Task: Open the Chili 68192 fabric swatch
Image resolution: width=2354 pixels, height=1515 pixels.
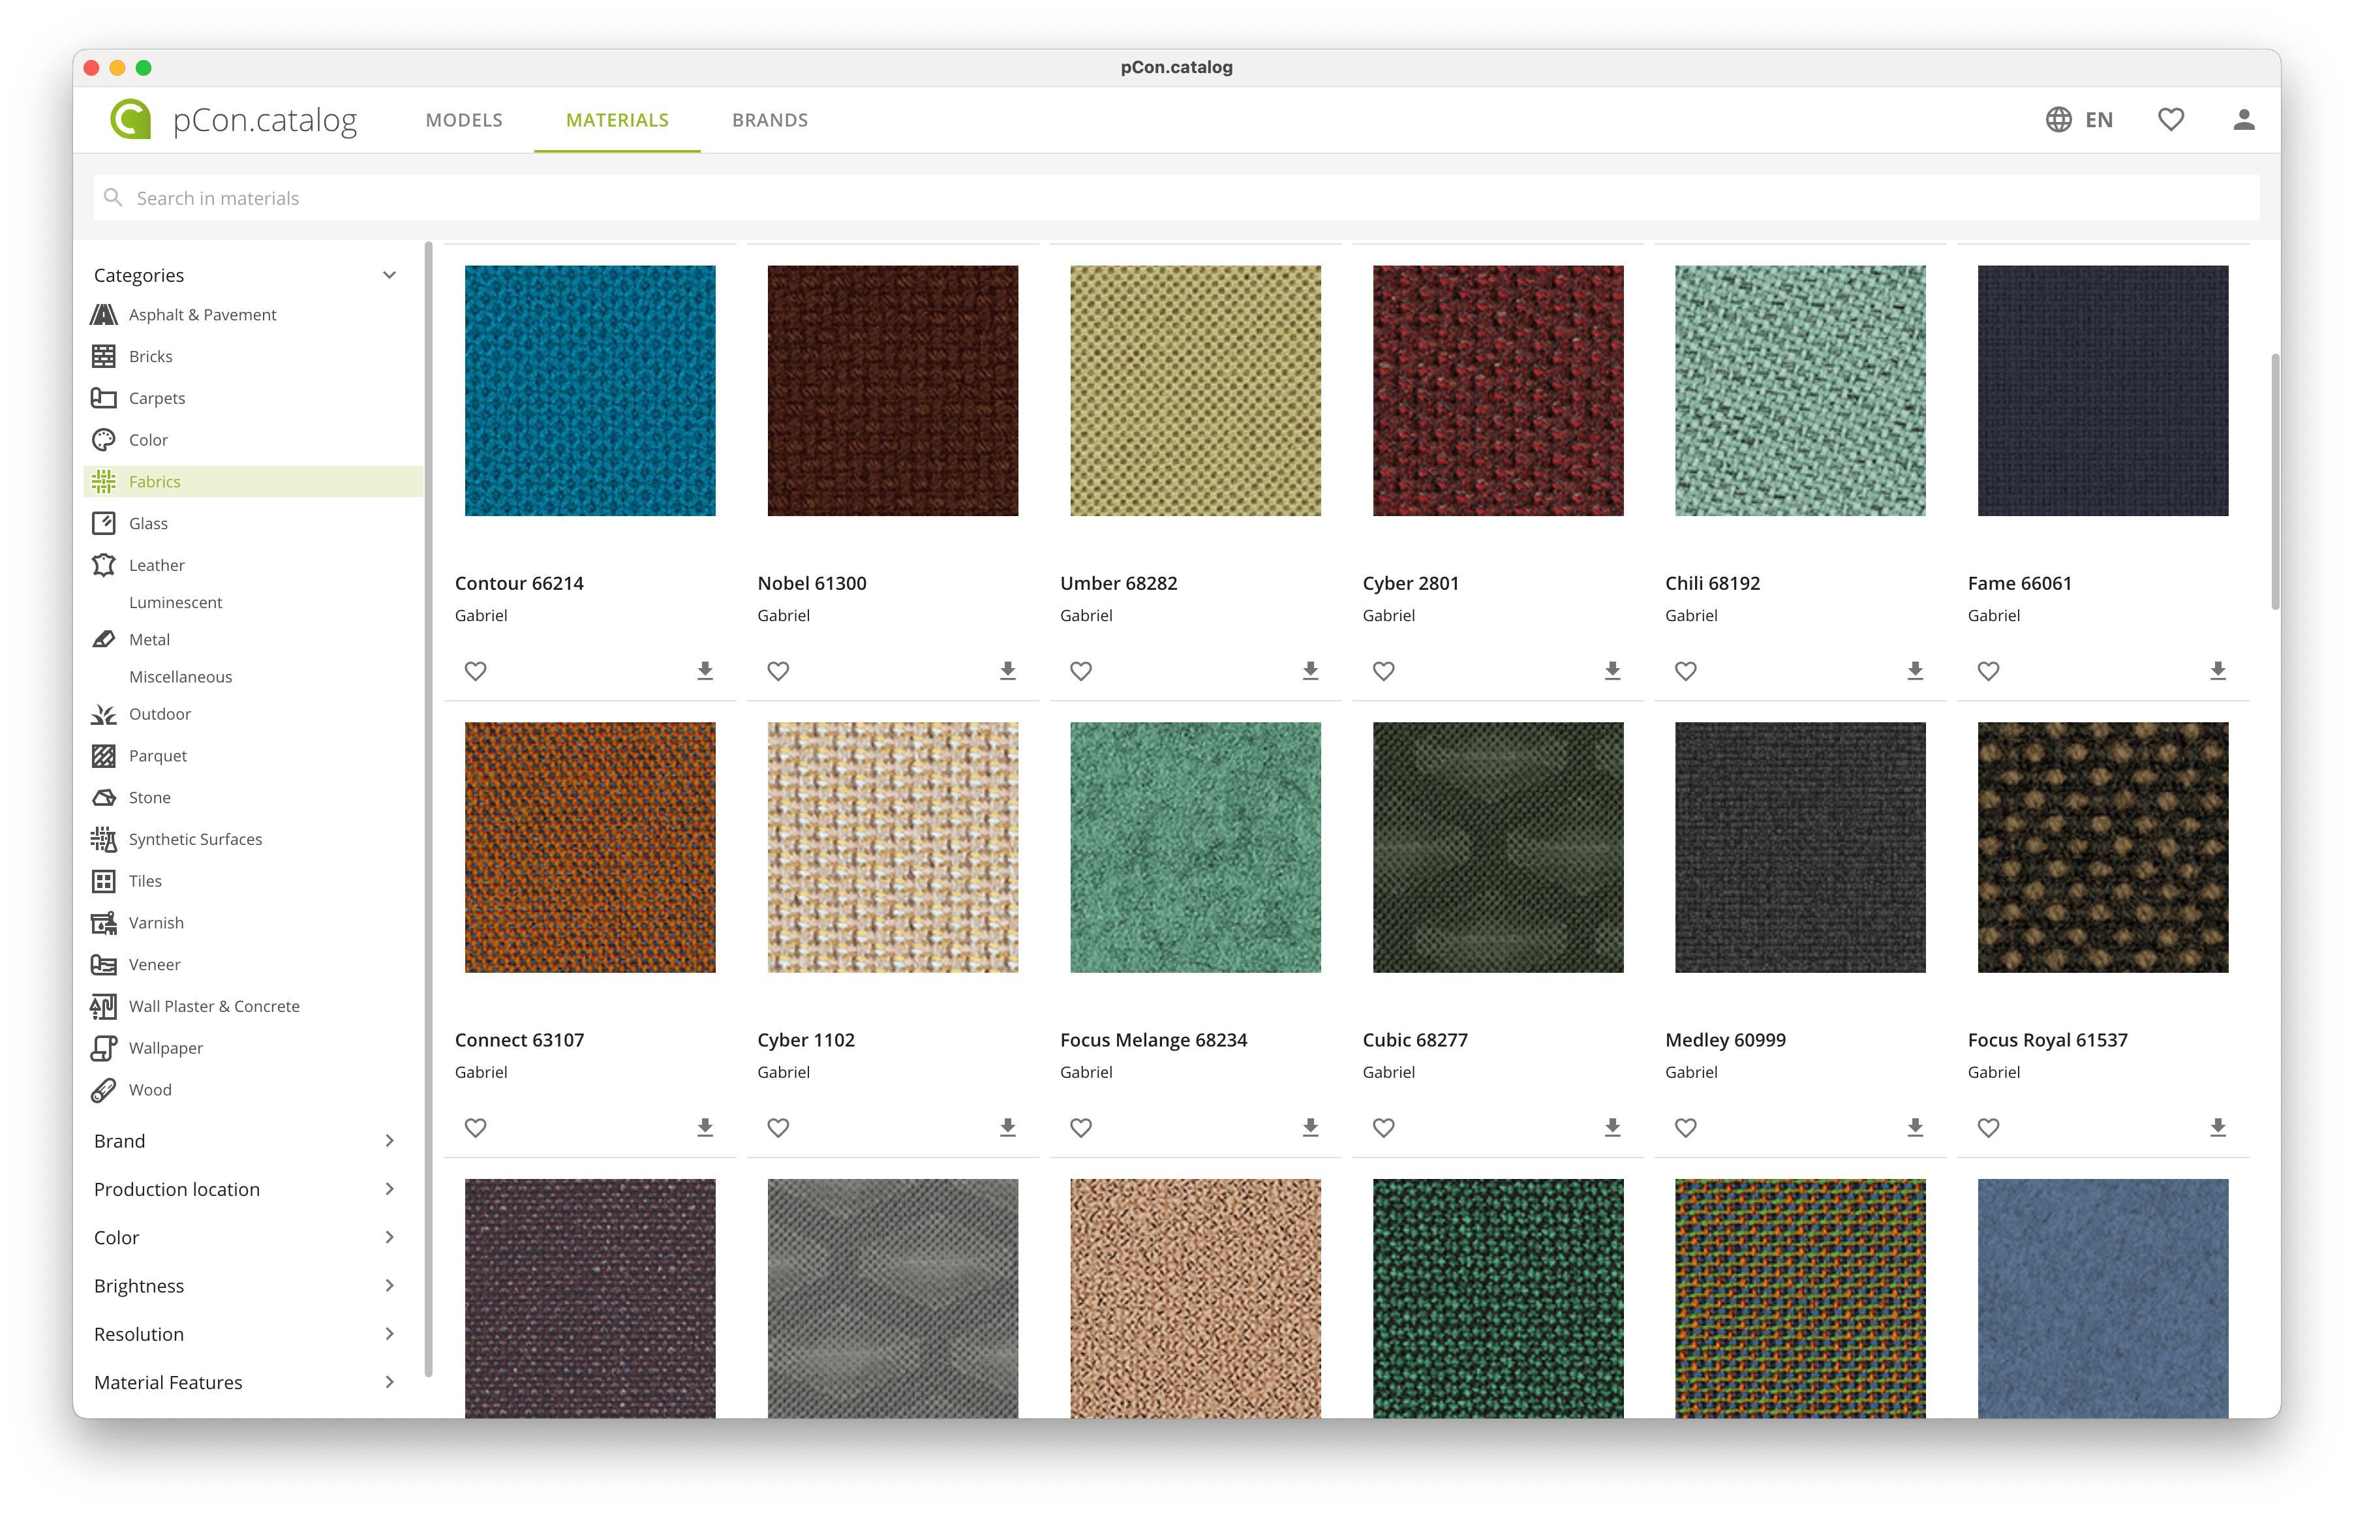Action: click(1799, 391)
